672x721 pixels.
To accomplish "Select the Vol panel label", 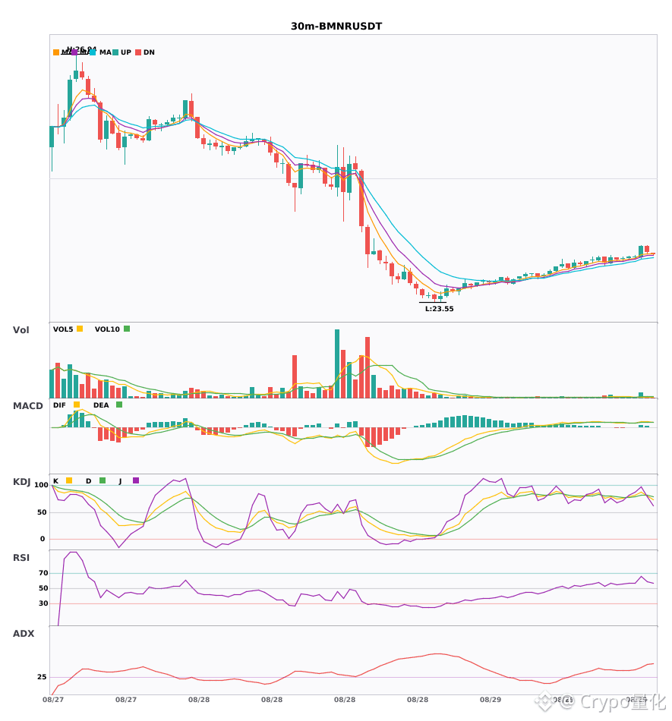I will (21, 330).
